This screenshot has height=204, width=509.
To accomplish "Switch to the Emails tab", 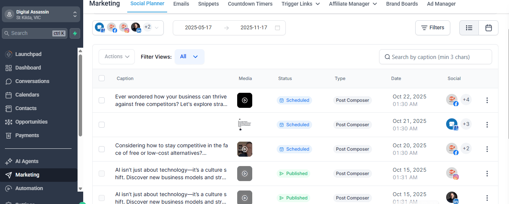I will pos(181,4).
